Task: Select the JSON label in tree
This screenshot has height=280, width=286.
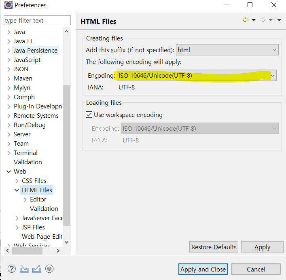Action: [x=21, y=69]
